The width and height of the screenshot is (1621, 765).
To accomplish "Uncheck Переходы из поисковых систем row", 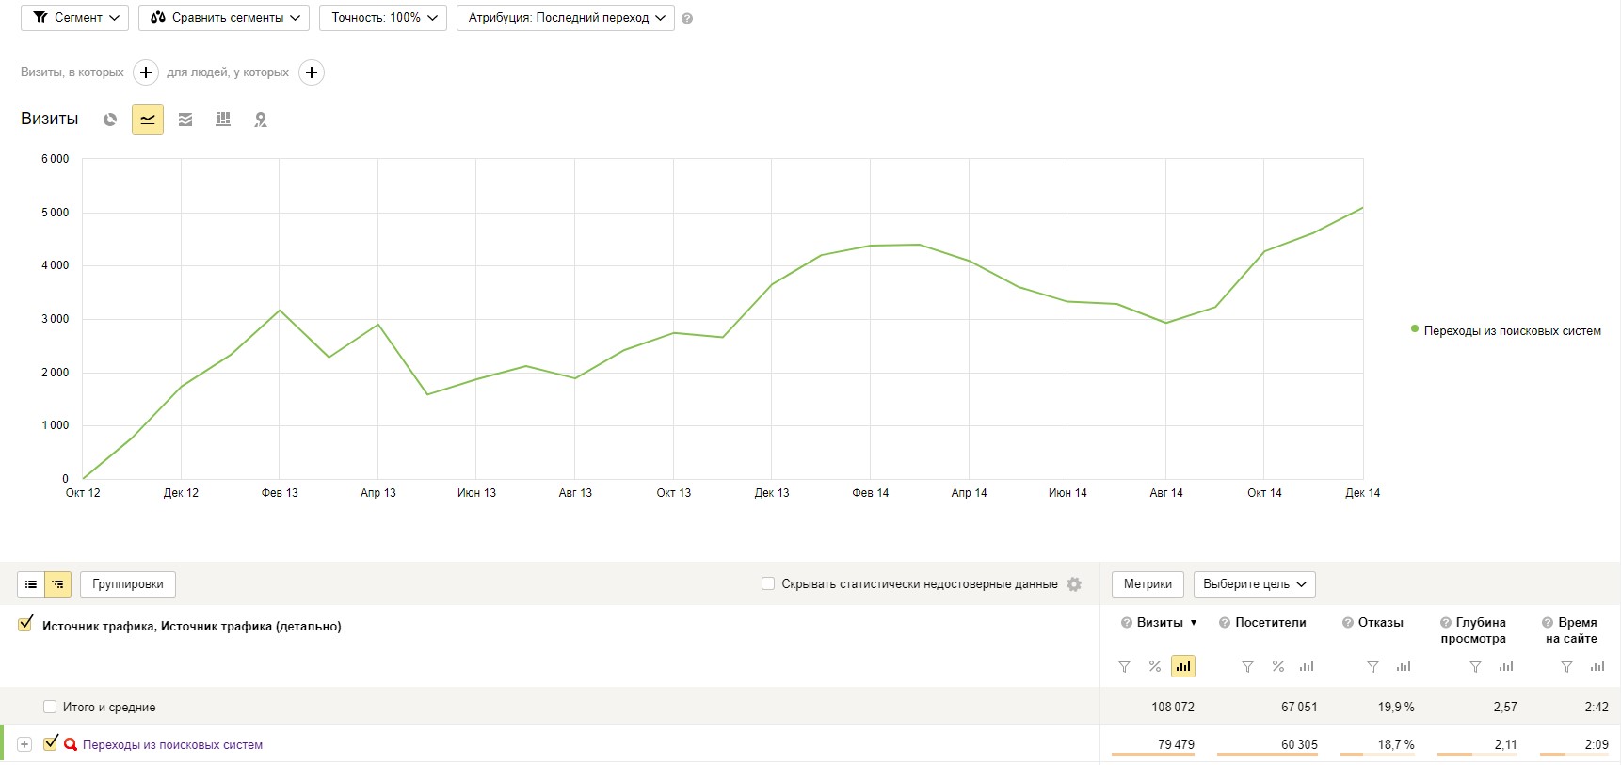I will pos(51,743).
